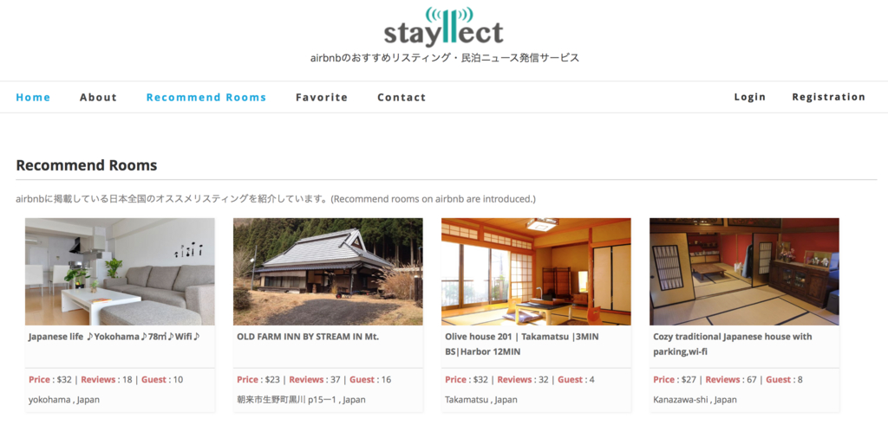Open the Home menu item
The width and height of the screenshot is (888, 431).
[x=33, y=97]
